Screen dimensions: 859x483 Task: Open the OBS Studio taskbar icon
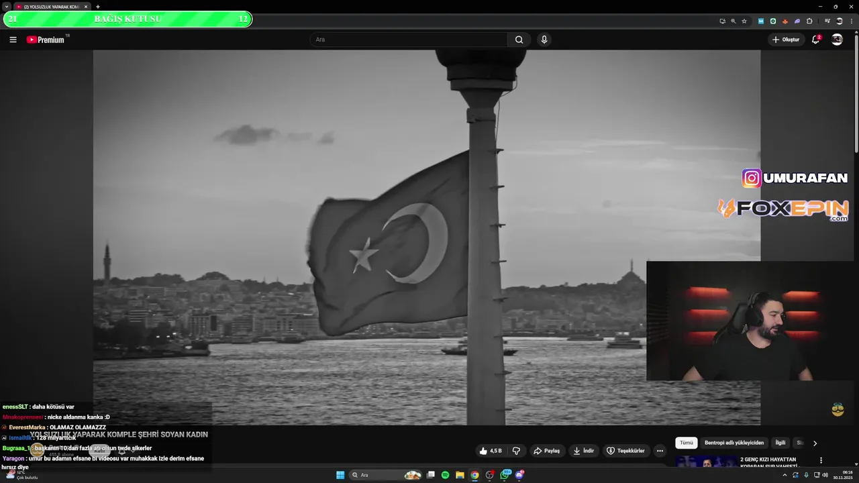490,475
